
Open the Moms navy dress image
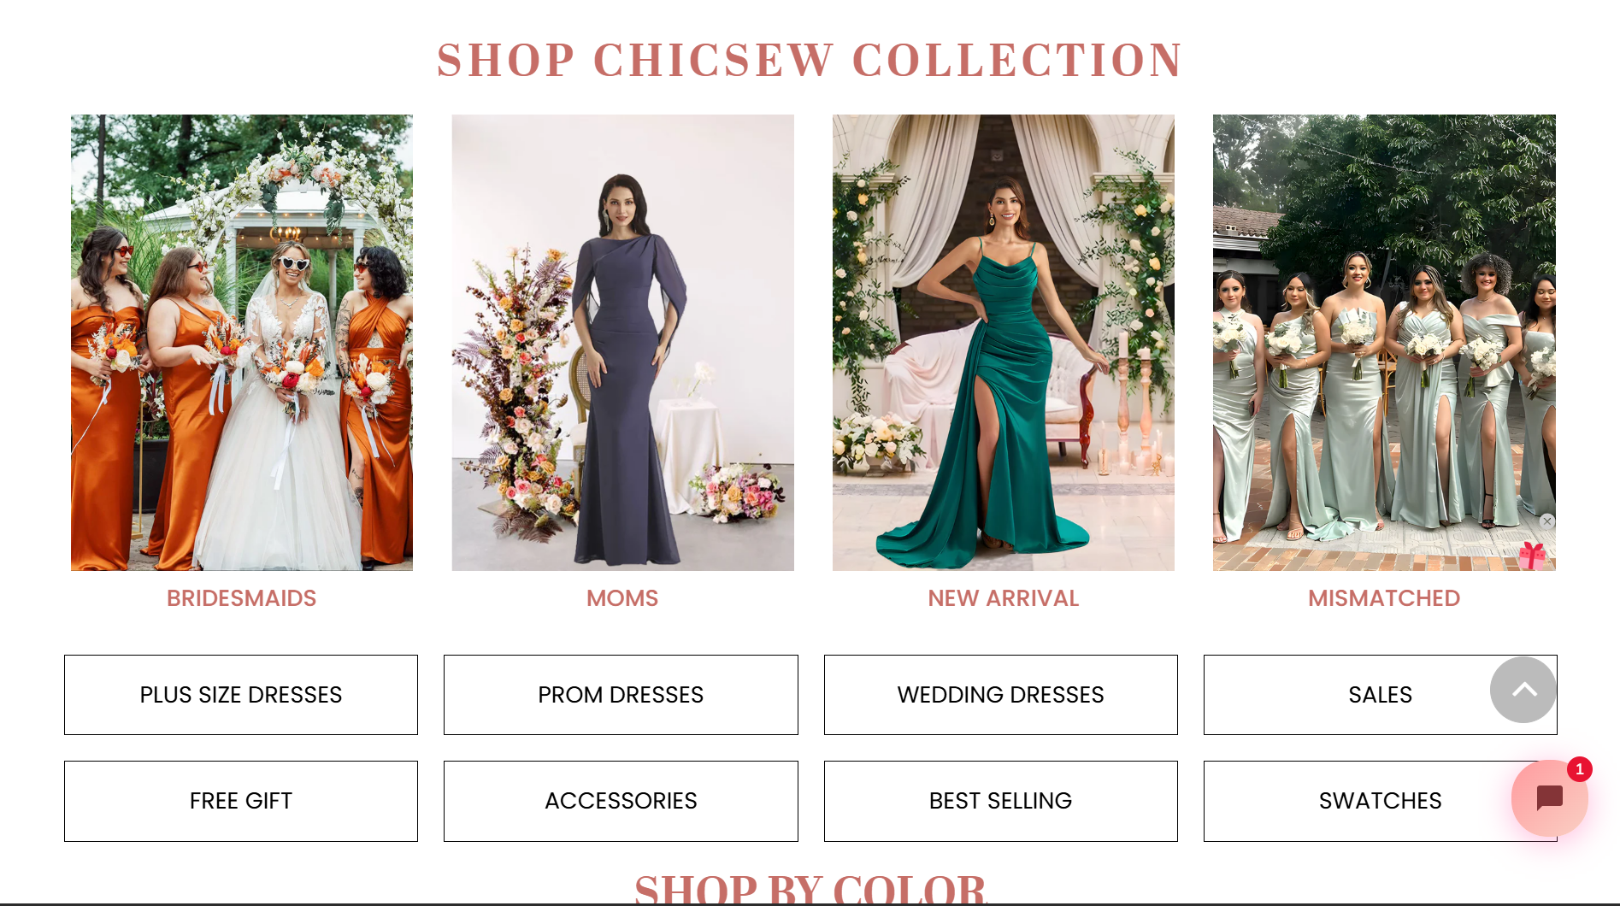click(622, 343)
